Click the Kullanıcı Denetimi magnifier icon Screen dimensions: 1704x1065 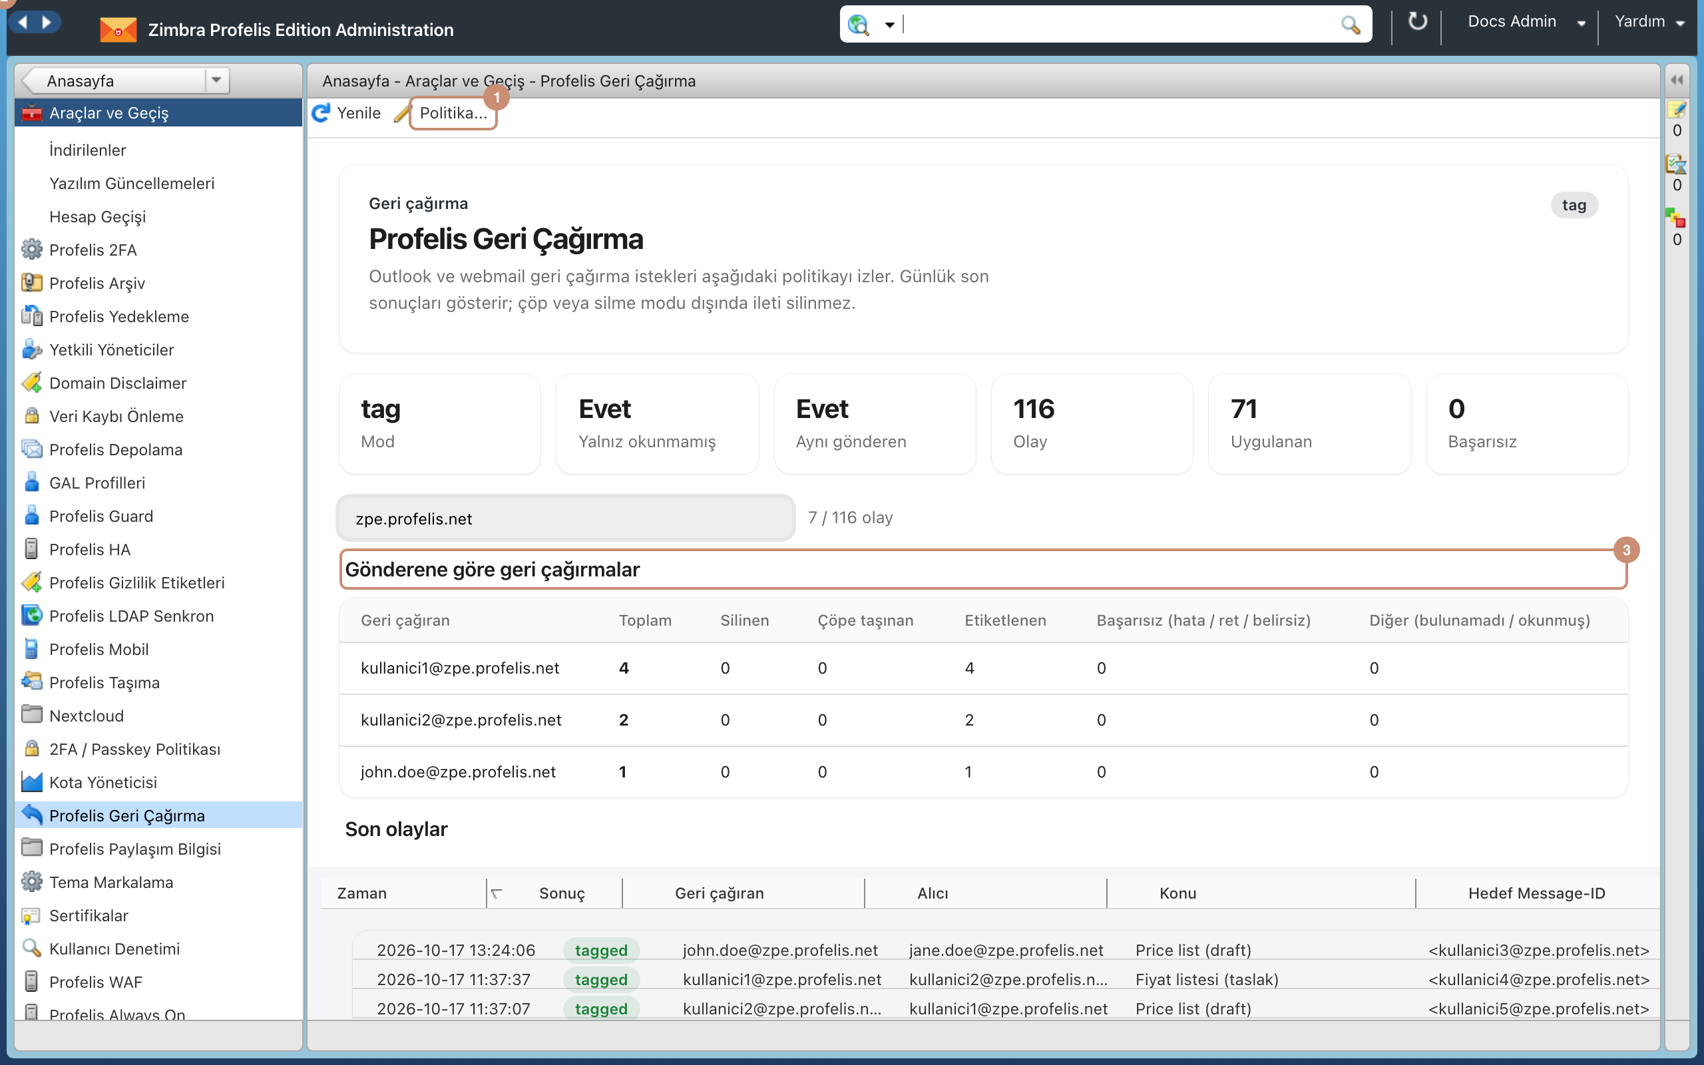(x=32, y=948)
